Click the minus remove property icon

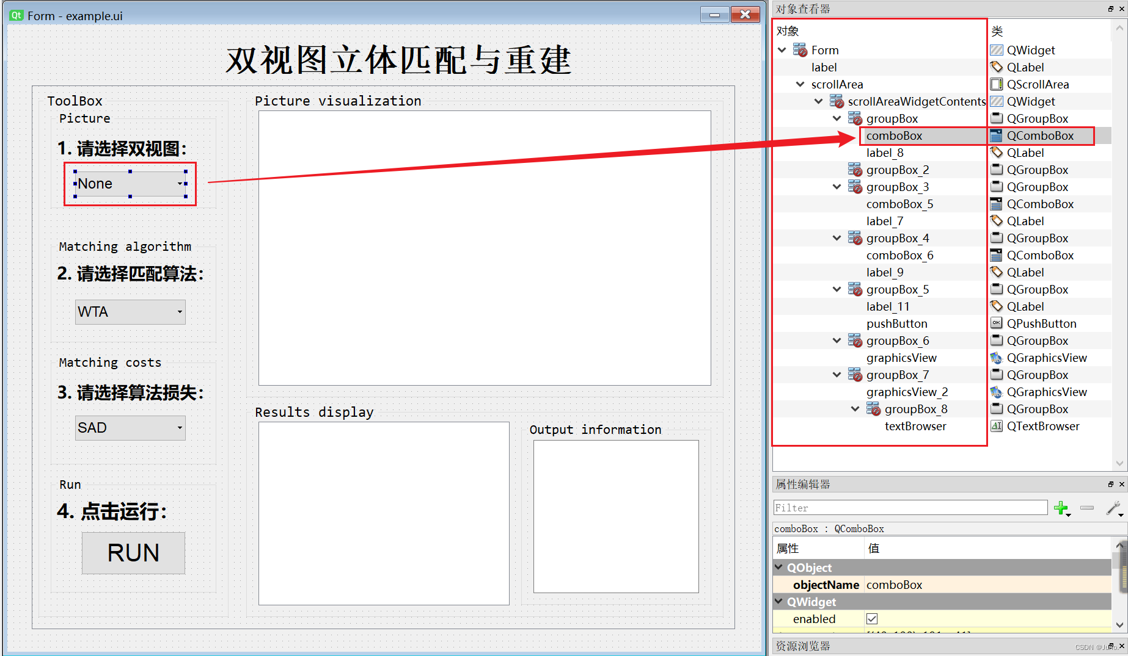click(1087, 508)
